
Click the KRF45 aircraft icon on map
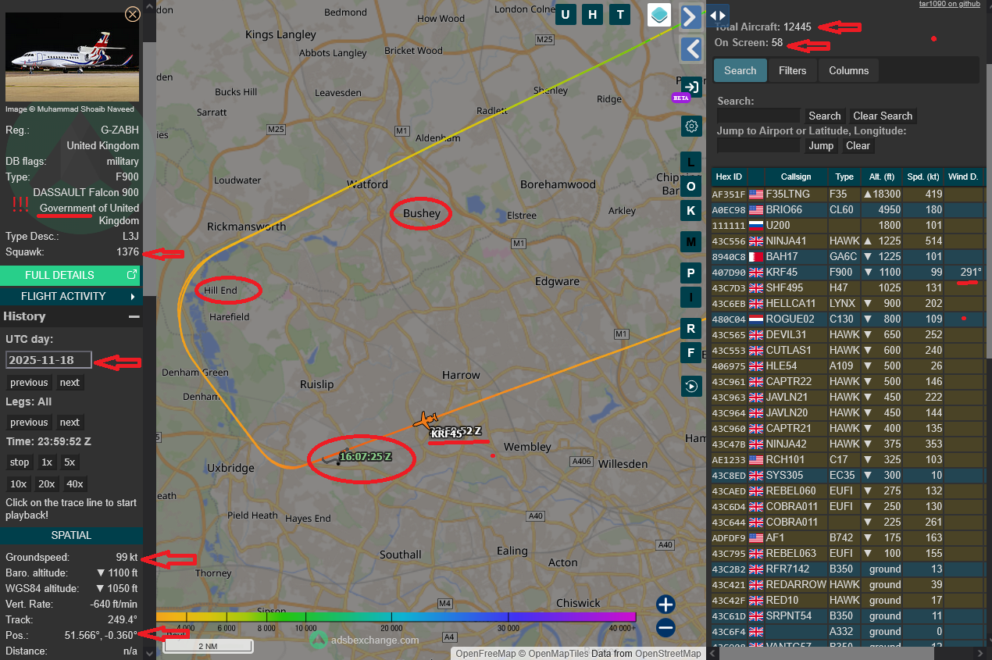(426, 421)
